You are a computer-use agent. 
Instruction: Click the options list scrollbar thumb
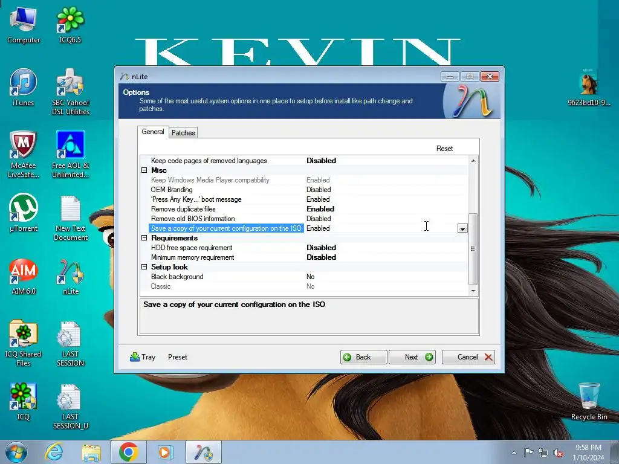473,249
